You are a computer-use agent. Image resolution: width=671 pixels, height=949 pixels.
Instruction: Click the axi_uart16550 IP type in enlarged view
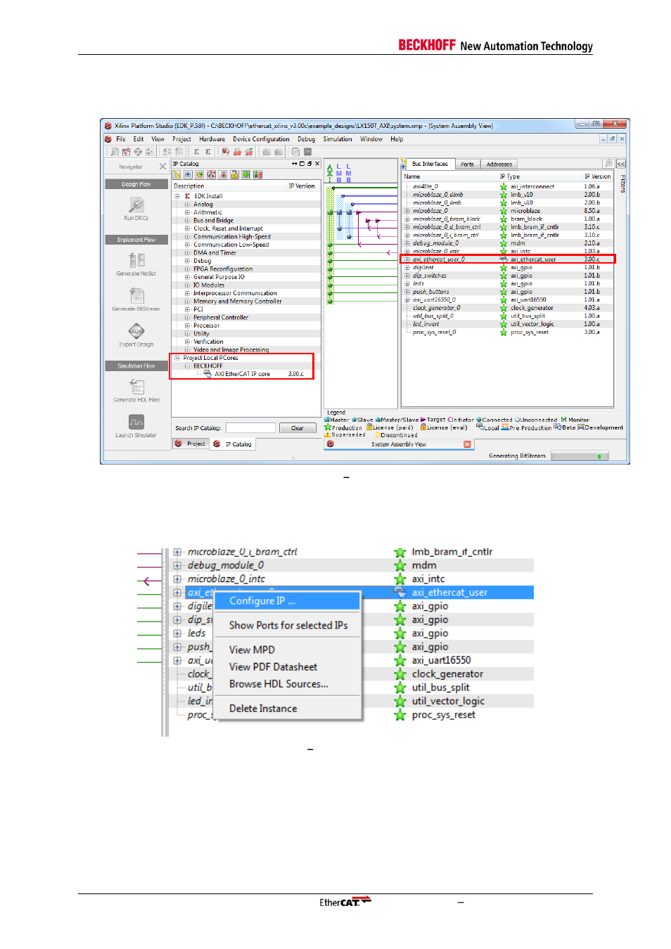click(441, 661)
